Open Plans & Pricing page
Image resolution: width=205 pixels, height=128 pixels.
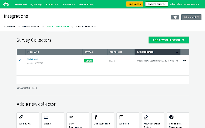point(86,4)
